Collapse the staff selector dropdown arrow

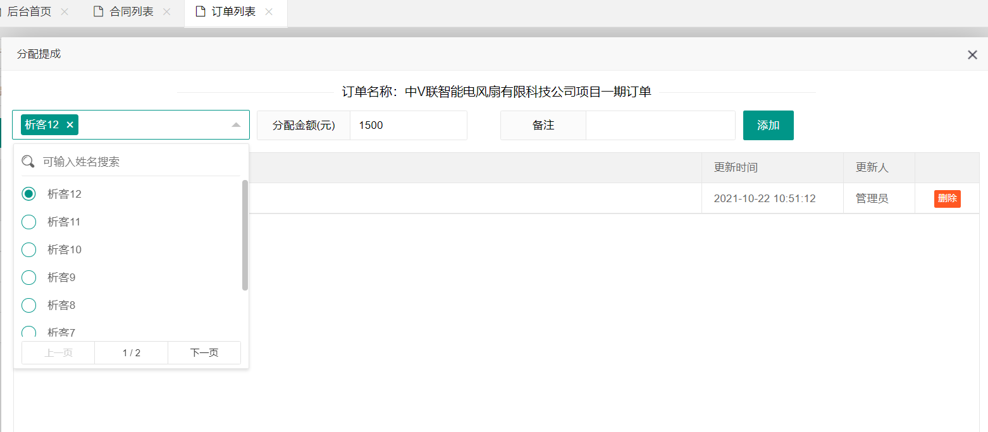point(236,125)
